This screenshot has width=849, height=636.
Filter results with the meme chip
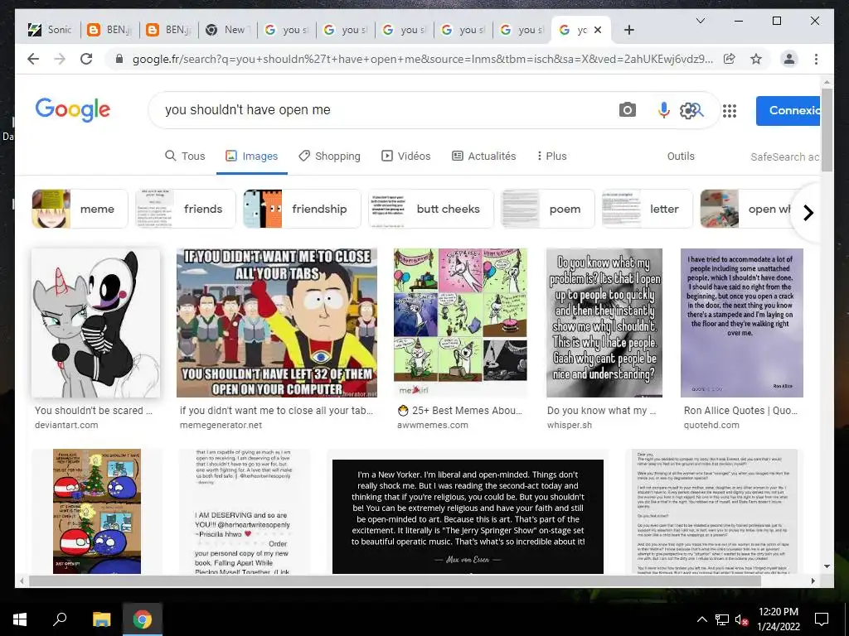click(80, 209)
